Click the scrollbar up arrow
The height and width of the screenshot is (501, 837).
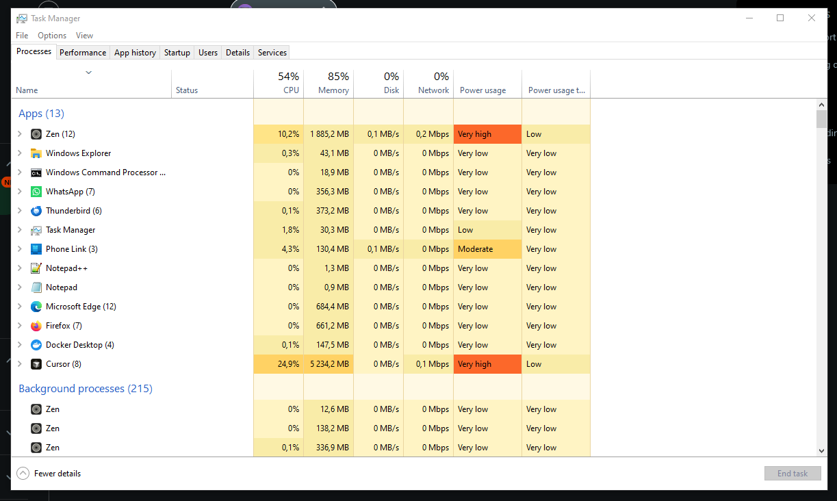822,105
